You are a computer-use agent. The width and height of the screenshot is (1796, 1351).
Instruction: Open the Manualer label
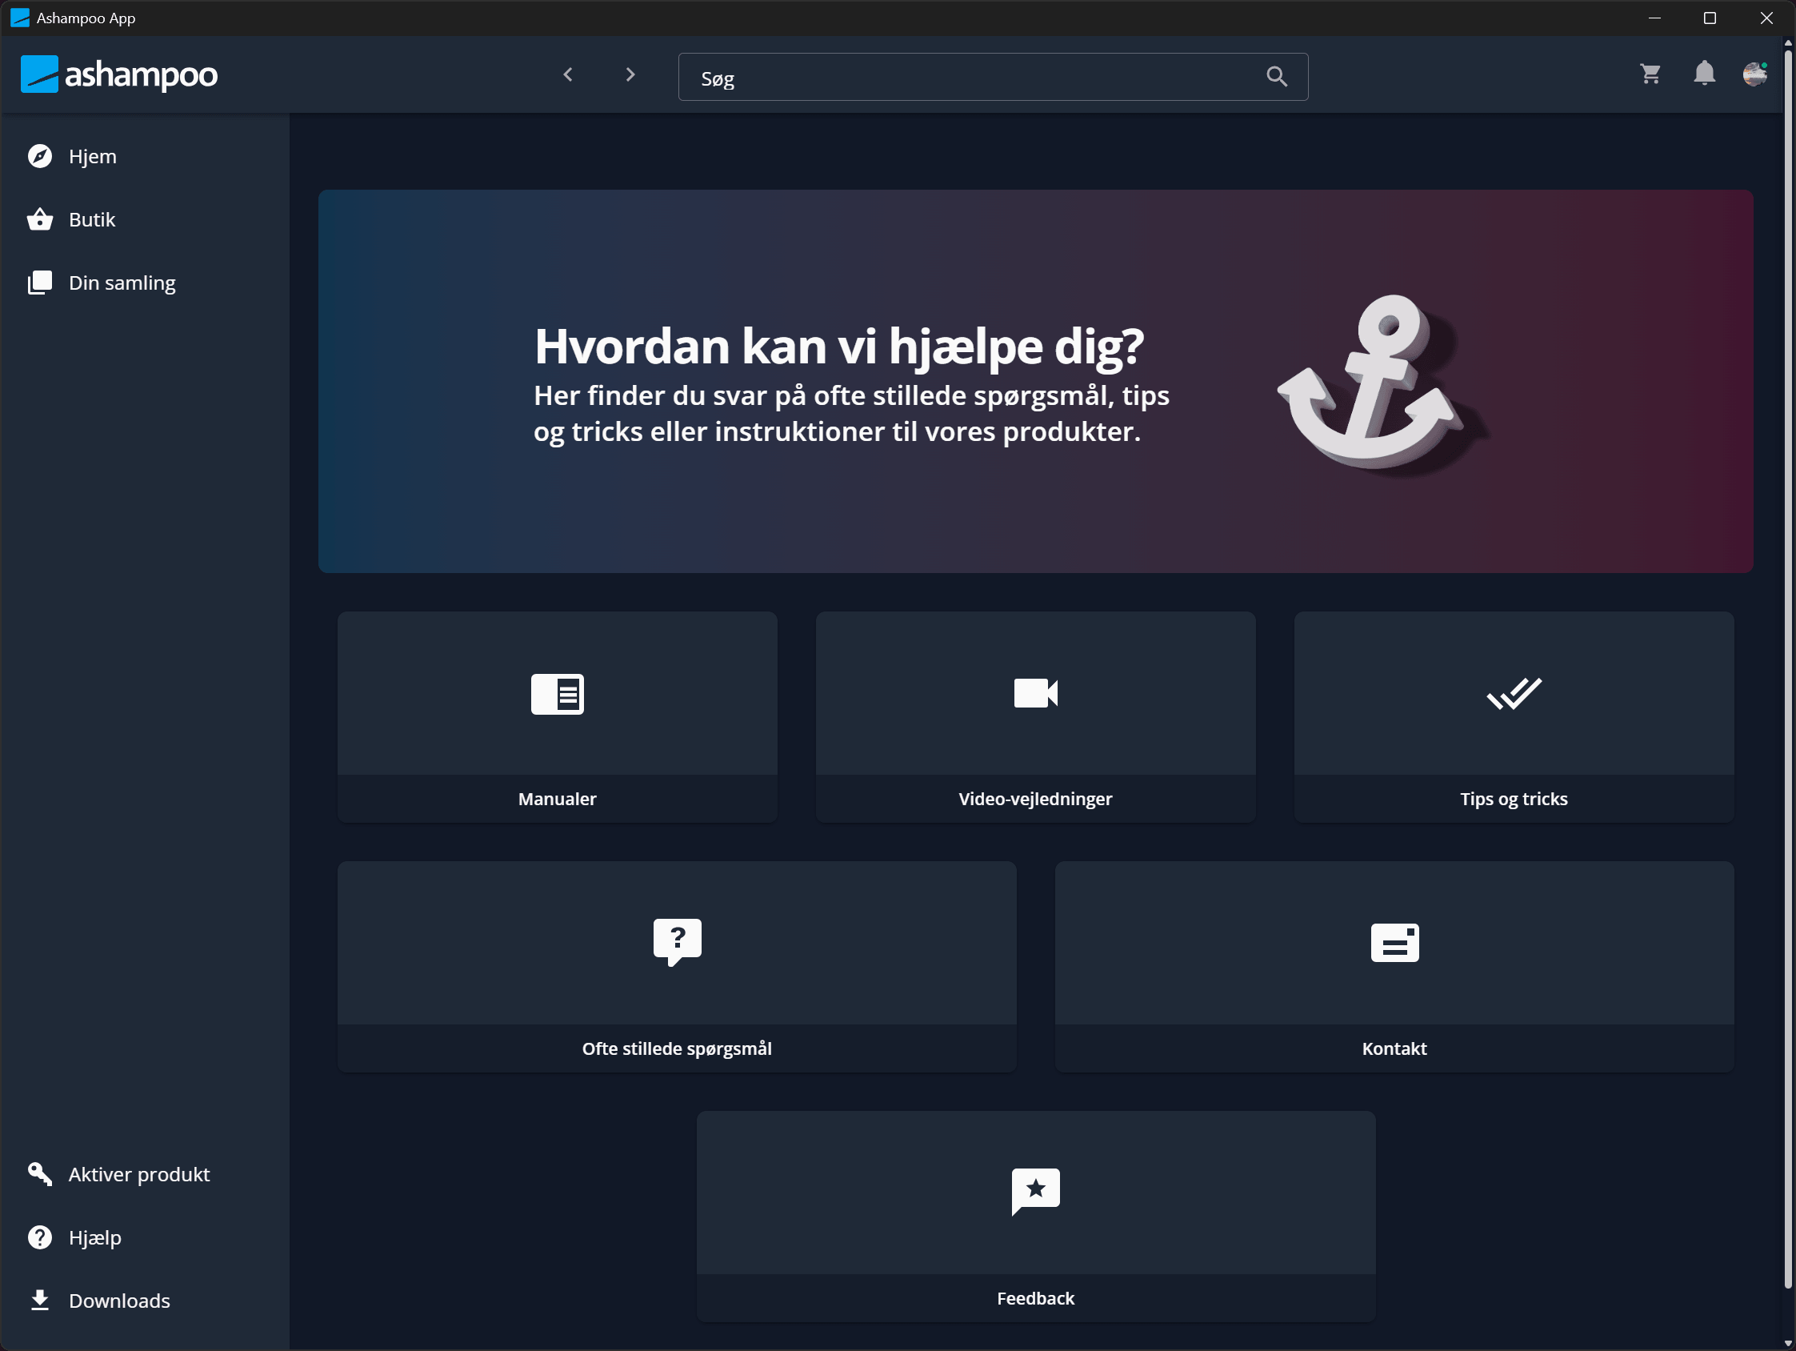pos(557,799)
